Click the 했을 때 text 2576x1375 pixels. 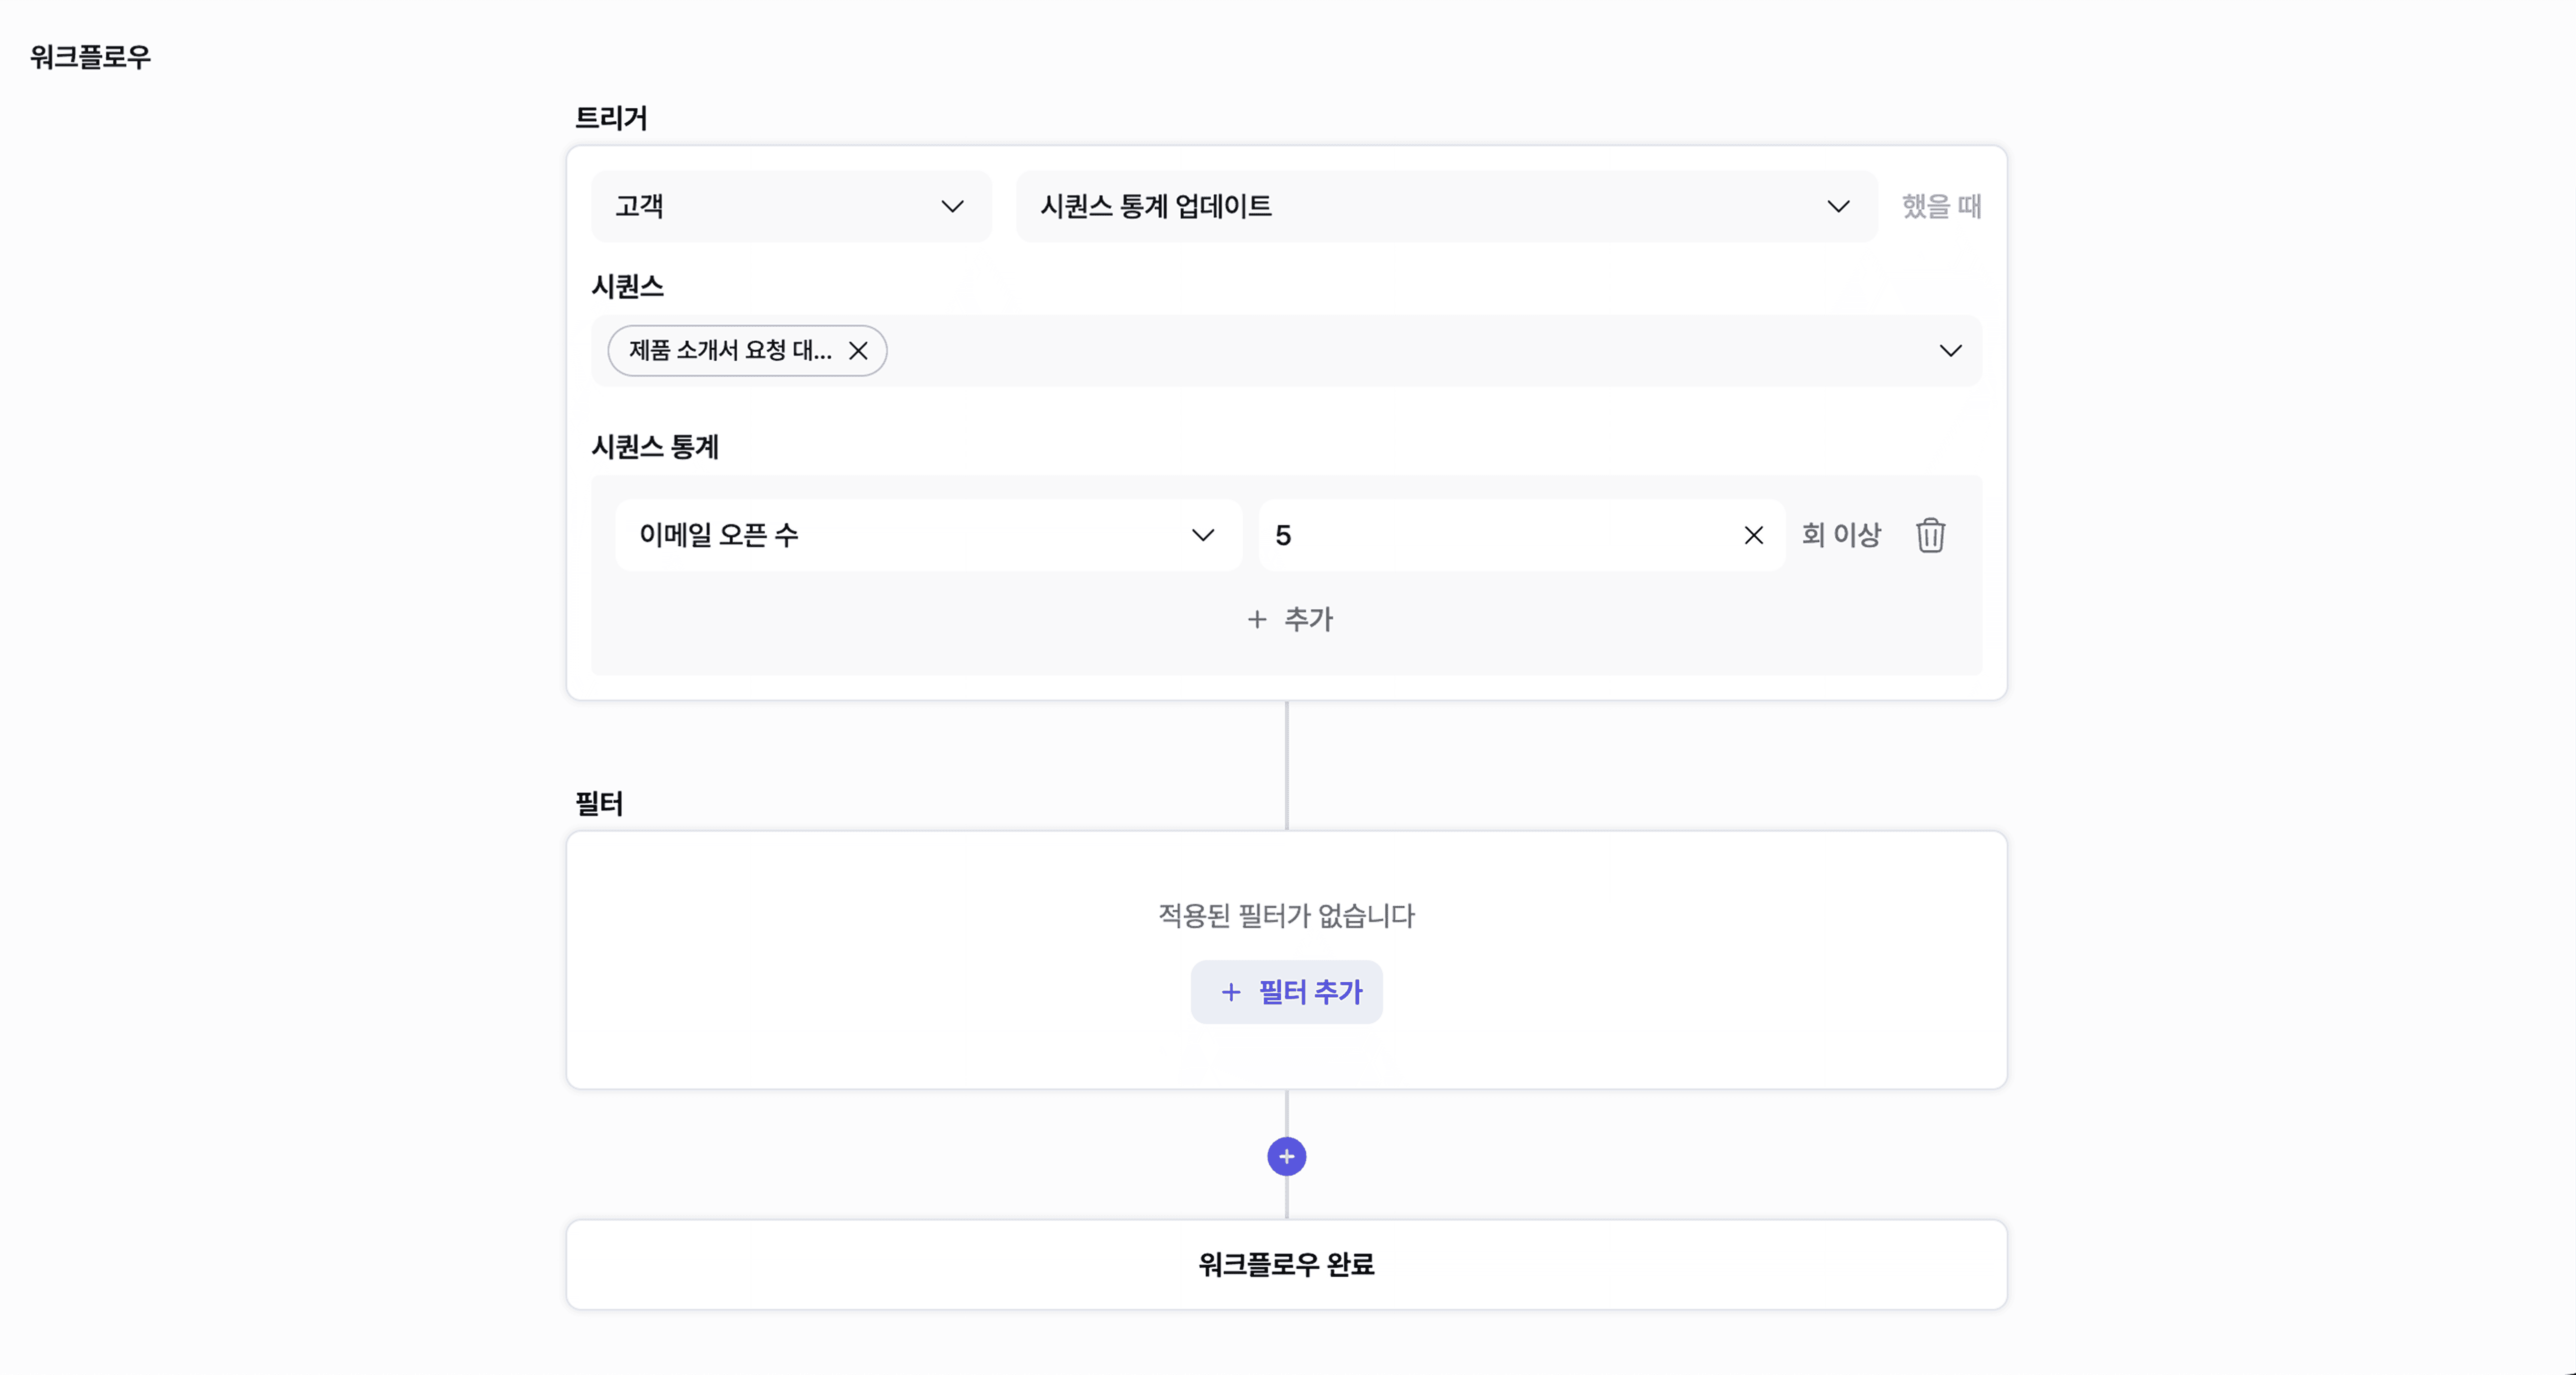1941,206
